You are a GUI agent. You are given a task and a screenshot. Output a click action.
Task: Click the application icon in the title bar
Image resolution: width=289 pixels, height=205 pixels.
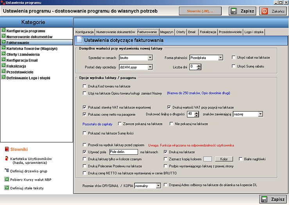point(3,2)
